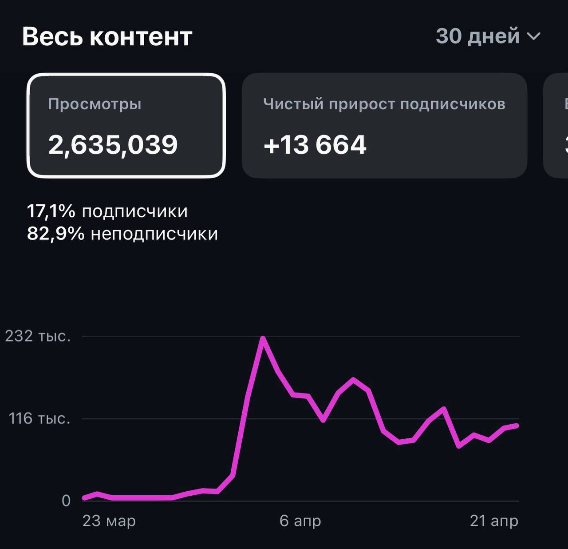This screenshot has height=549, width=568.
Task: Click the 232 тыс. axis value
Action: click(x=38, y=336)
